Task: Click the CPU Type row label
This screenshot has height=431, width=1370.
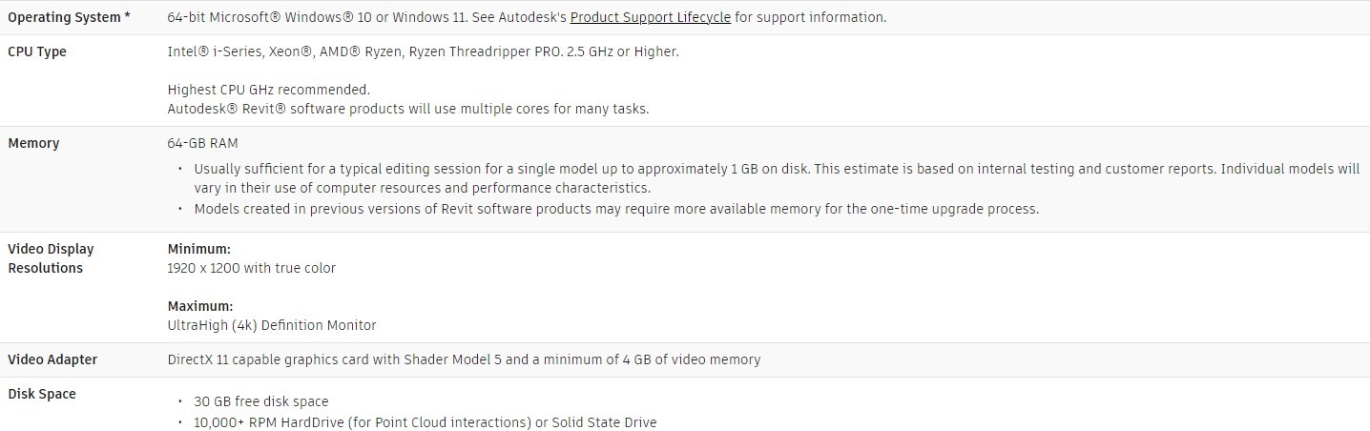Action: 37,51
